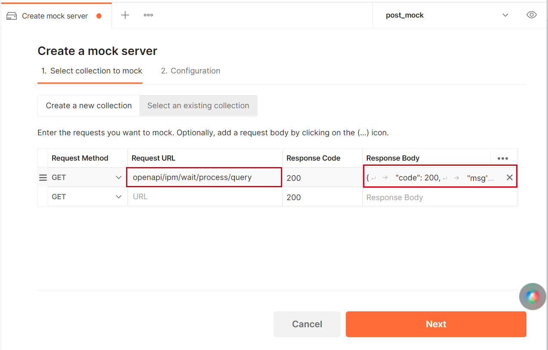This screenshot has width=548, height=350.
Task: Click the Response Code column header
Action: (x=314, y=158)
